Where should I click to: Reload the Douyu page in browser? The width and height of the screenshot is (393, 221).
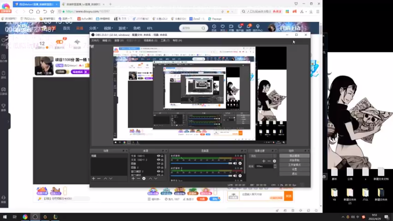pos(31,11)
